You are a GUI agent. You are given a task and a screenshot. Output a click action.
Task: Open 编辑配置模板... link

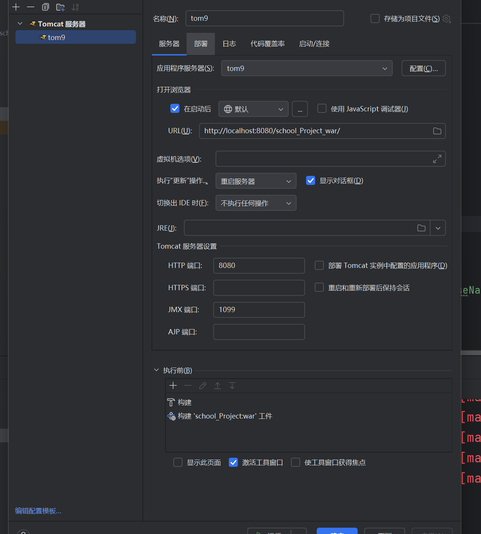38,511
